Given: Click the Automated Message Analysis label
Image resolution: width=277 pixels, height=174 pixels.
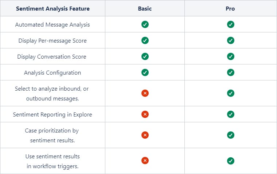Looking at the screenshot, I should tap(52, 24).
